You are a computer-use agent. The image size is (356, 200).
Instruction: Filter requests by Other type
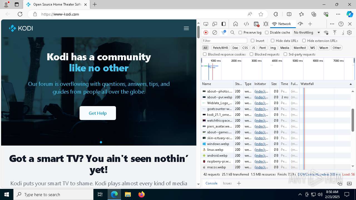(x=337, y=48)
